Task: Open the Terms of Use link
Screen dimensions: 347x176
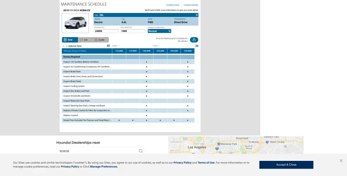Action: tap(206, 163)
